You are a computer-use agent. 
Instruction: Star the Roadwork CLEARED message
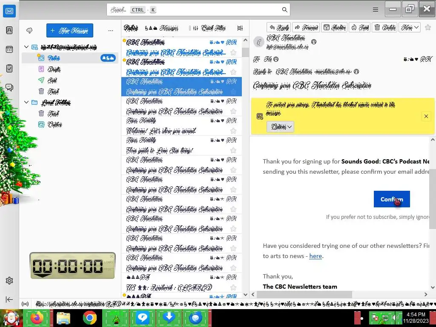pos(233,287)
